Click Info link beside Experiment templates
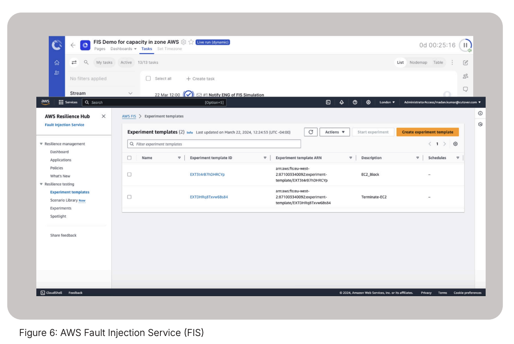 (190, 133)
